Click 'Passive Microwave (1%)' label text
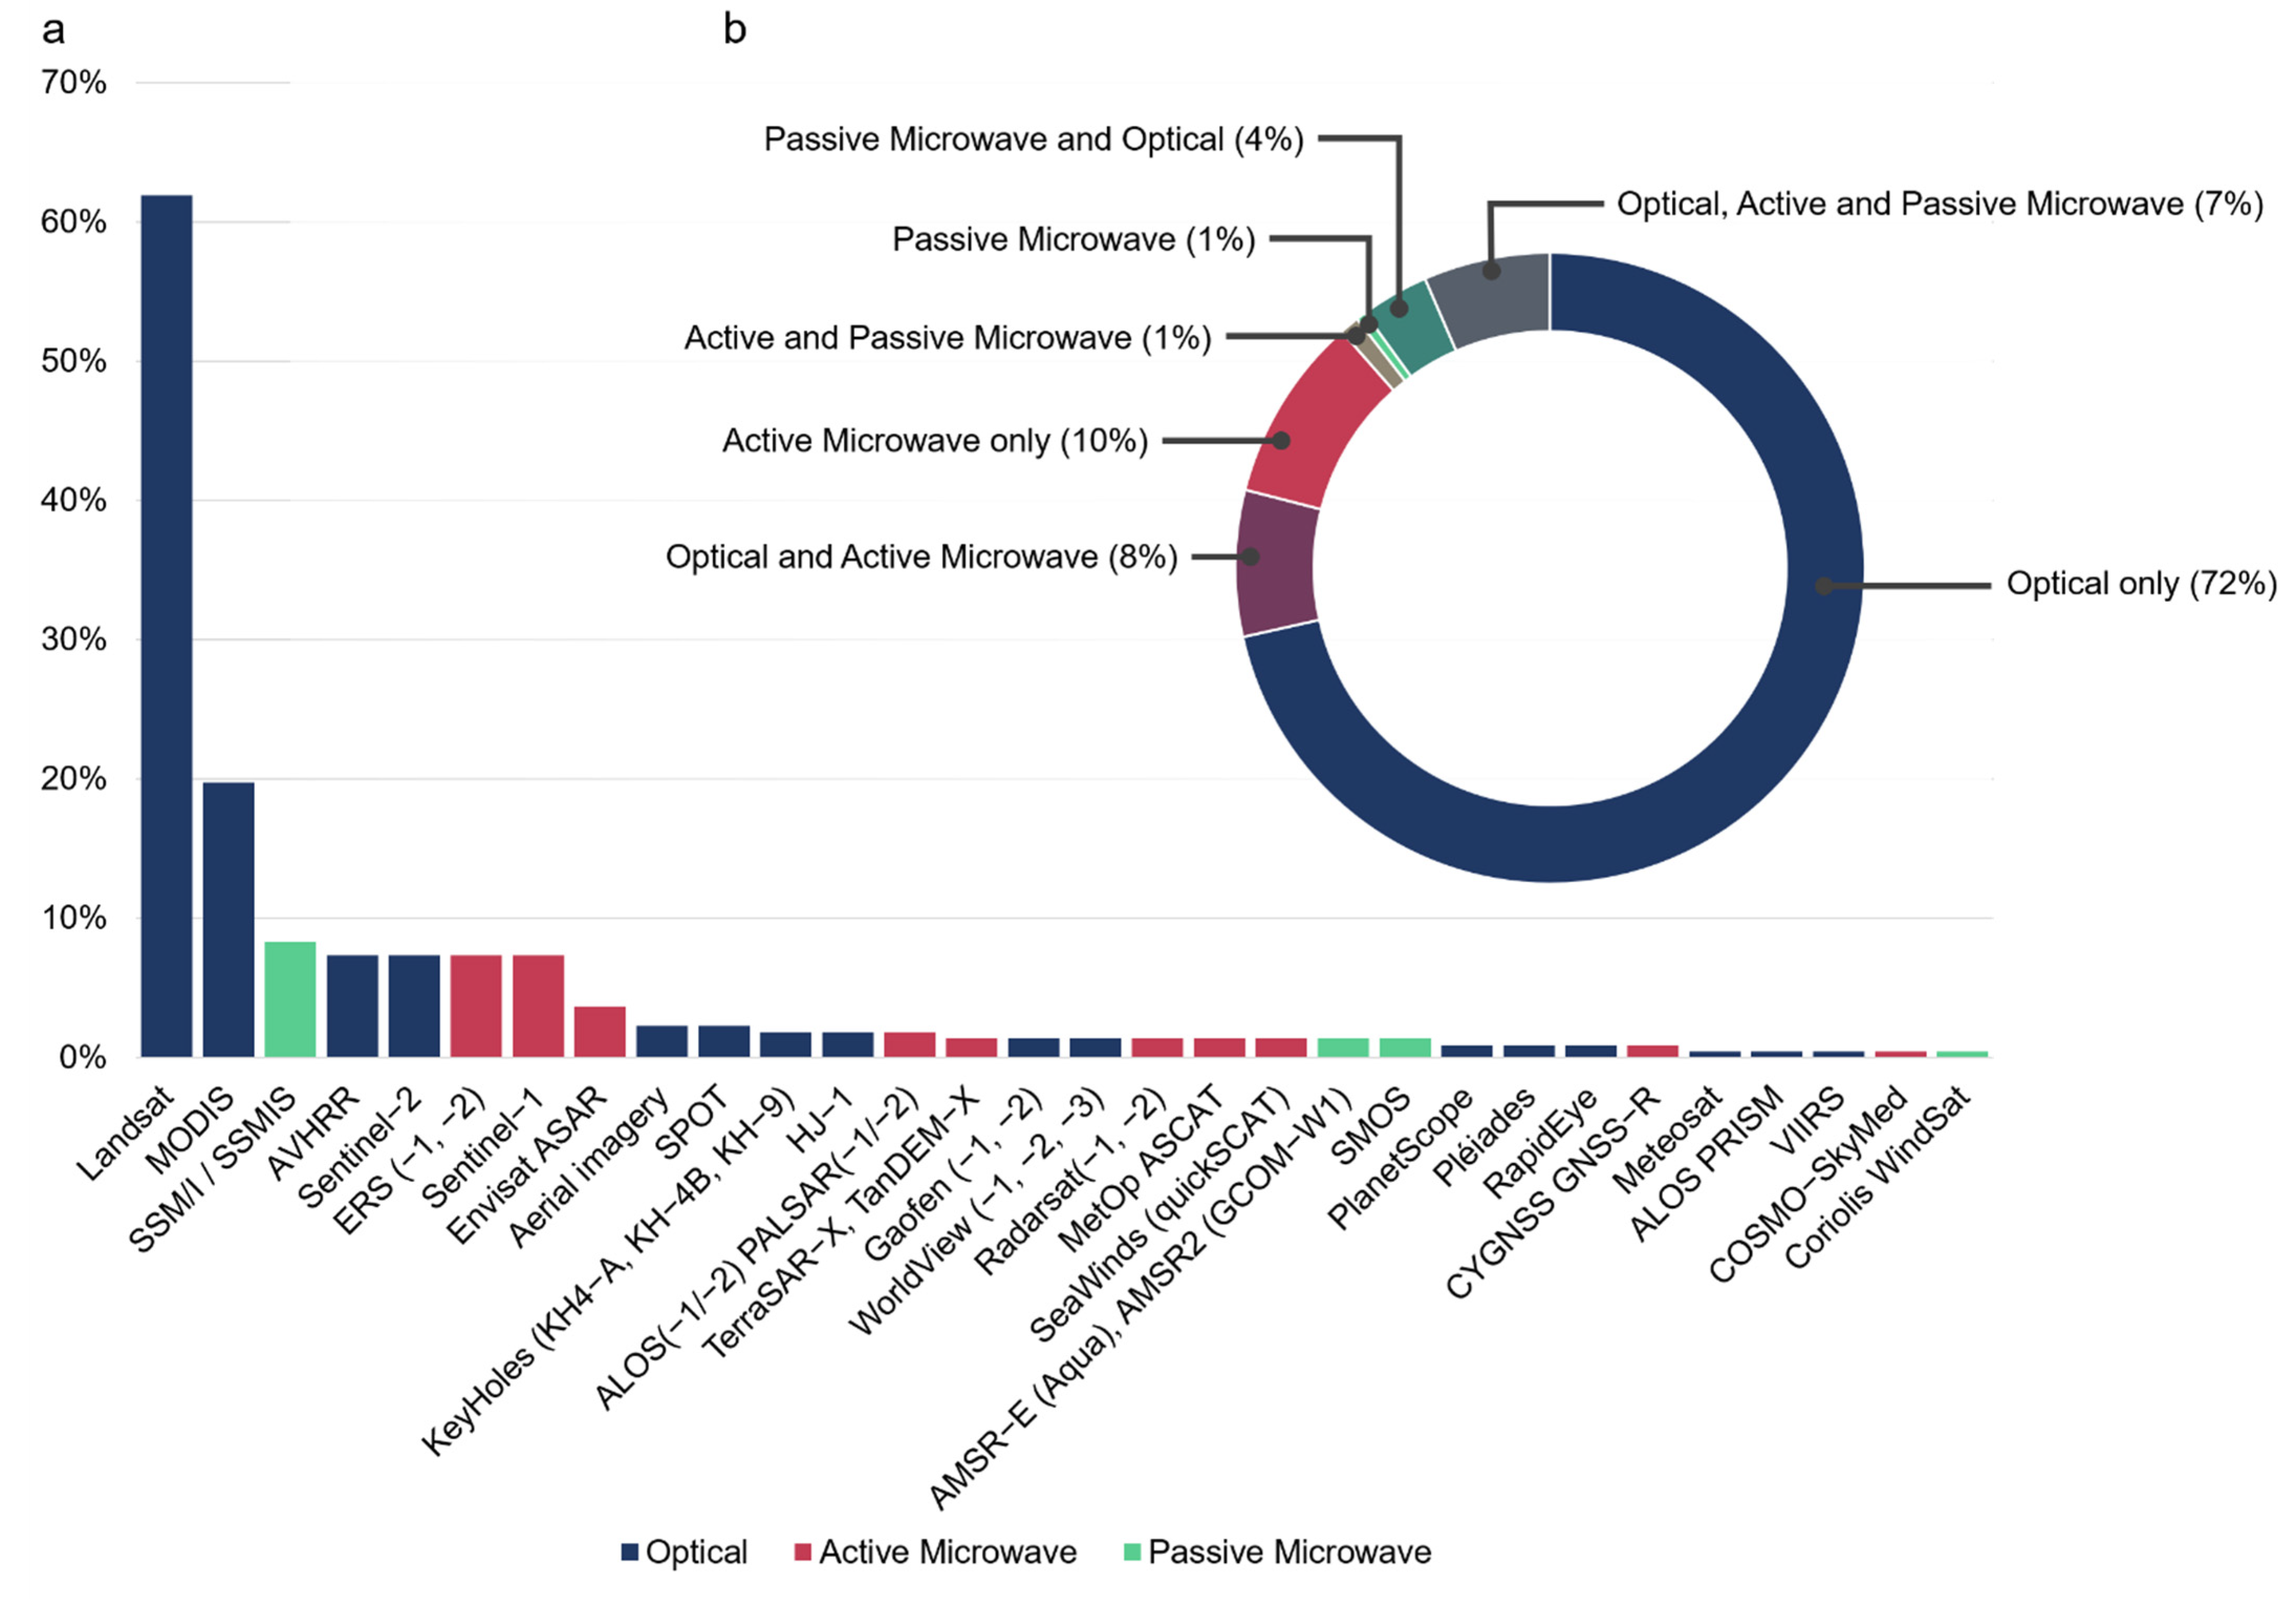The image size is (2296, 1599). tap(1073, 240)
